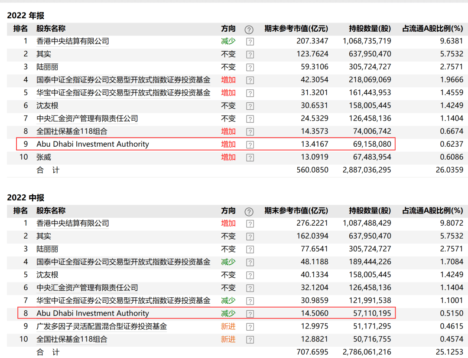
Task: Open 香港中央结算有限公司 link in 2022中报
Action: (x=72, y=223)
